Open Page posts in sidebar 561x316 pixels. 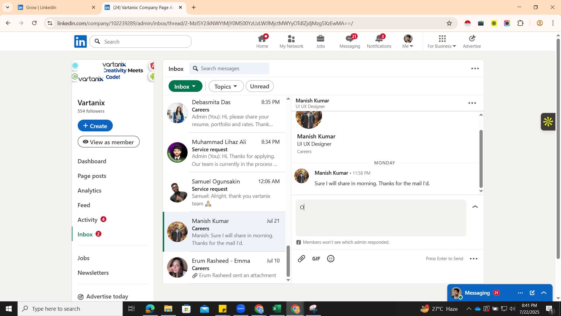92,176
